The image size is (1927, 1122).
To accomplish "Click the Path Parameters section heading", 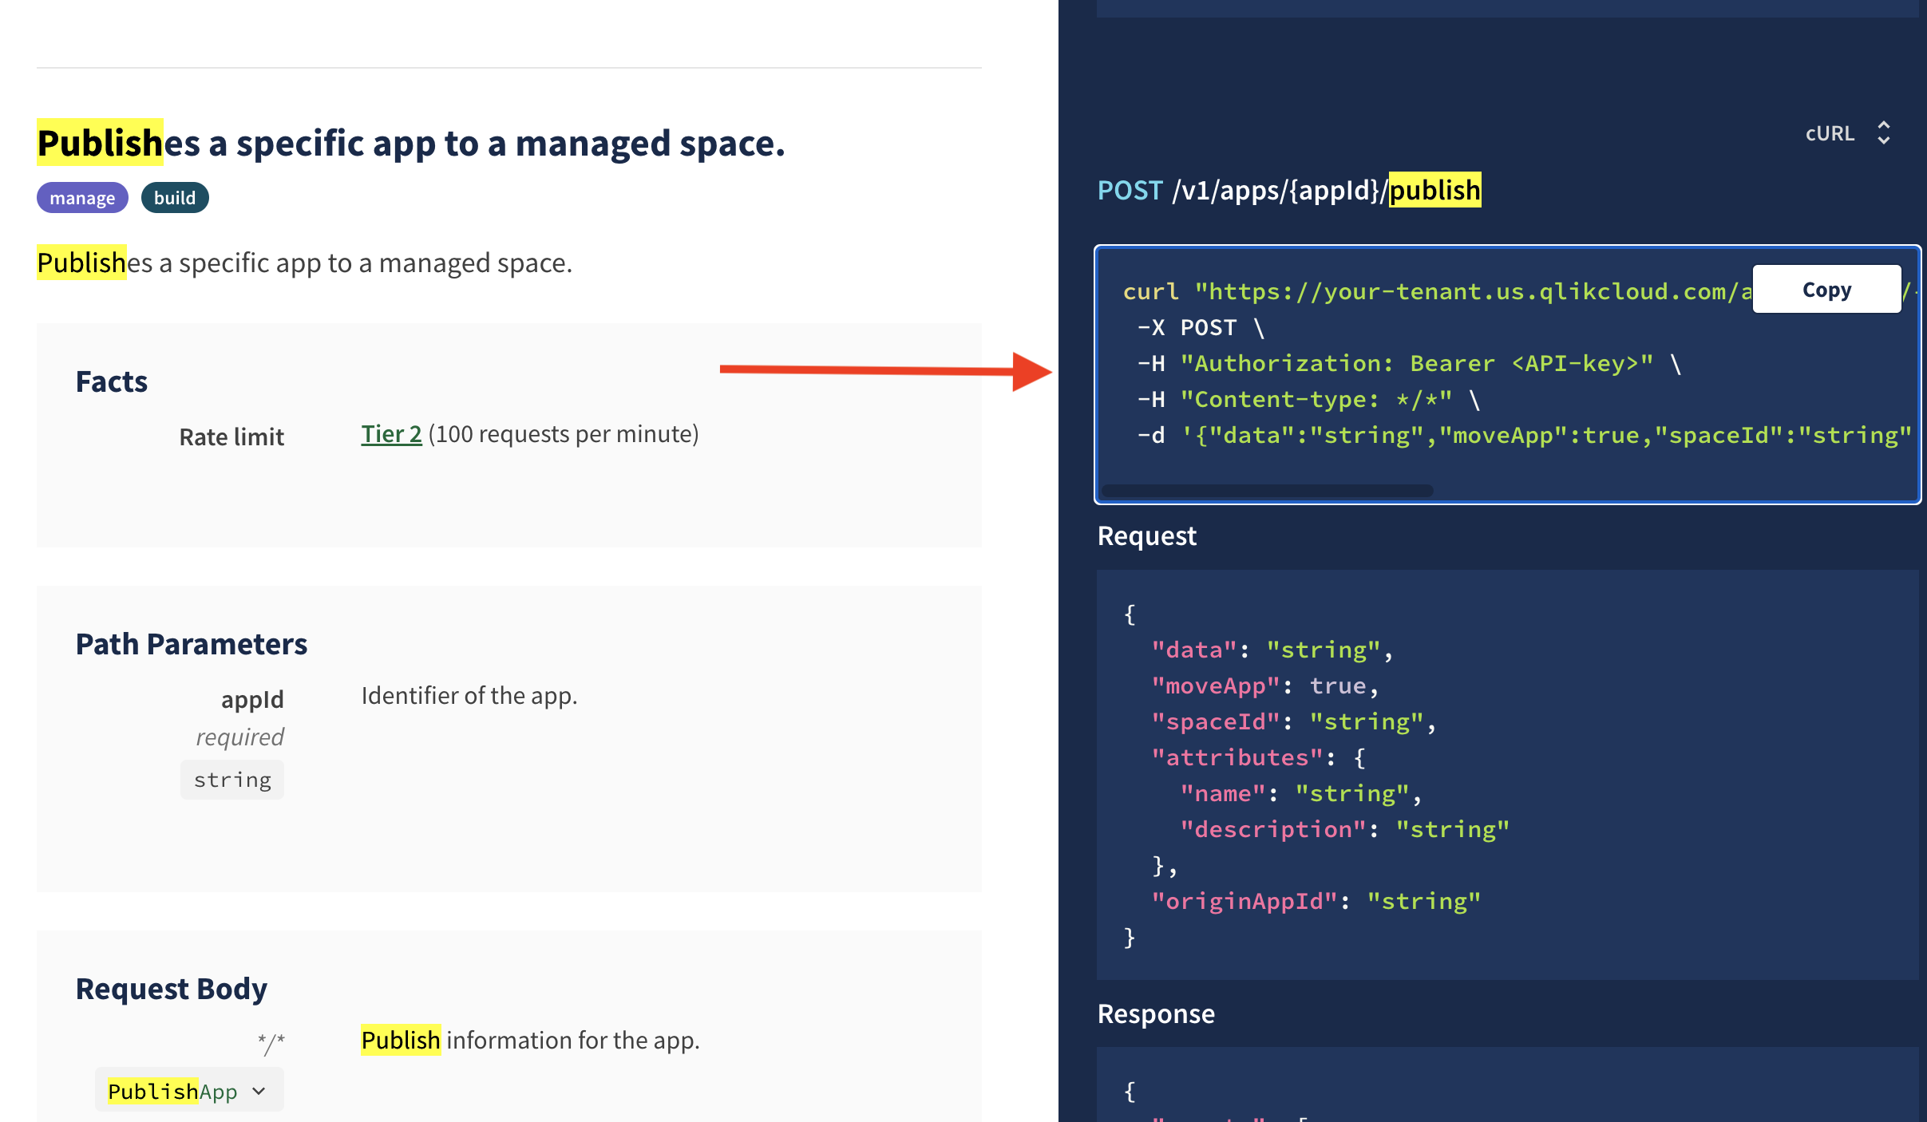I will pos(192,644).
